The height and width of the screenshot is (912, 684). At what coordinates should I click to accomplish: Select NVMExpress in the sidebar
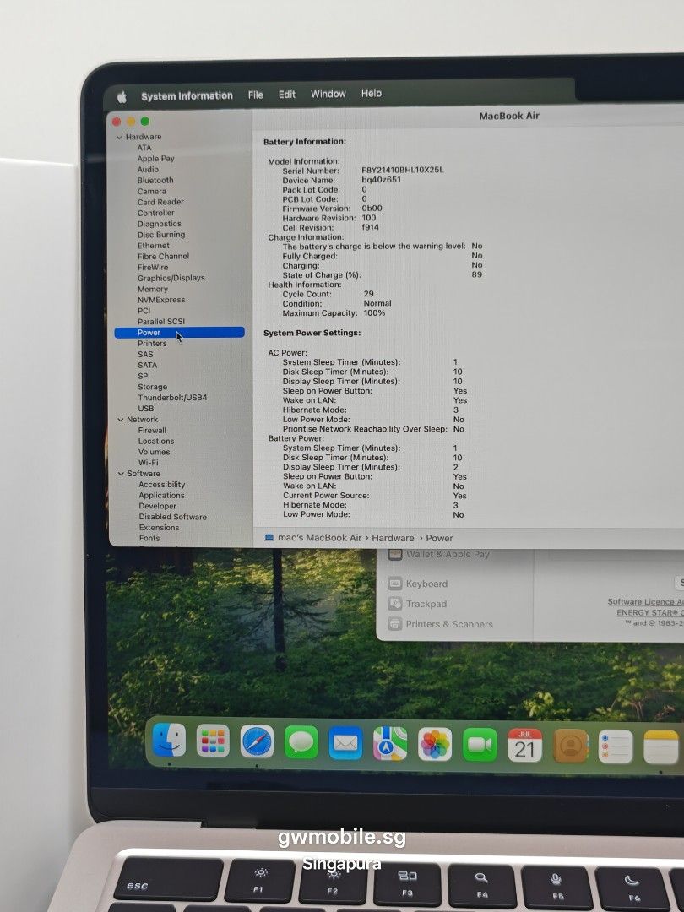(161, 300)
